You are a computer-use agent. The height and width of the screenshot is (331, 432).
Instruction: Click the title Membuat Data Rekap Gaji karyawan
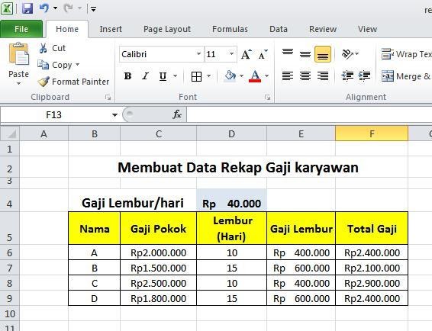point(238,168)
